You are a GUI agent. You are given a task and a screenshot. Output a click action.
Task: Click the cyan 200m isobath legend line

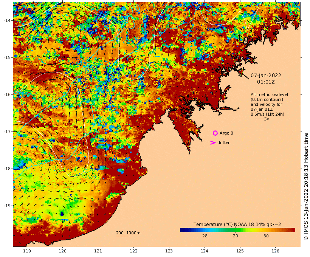click(122, 236)
